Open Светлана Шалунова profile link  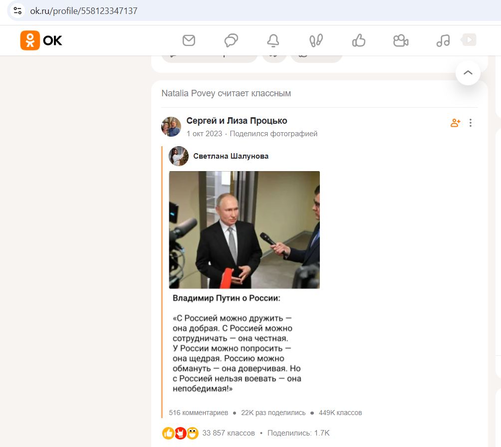[231, 156]
